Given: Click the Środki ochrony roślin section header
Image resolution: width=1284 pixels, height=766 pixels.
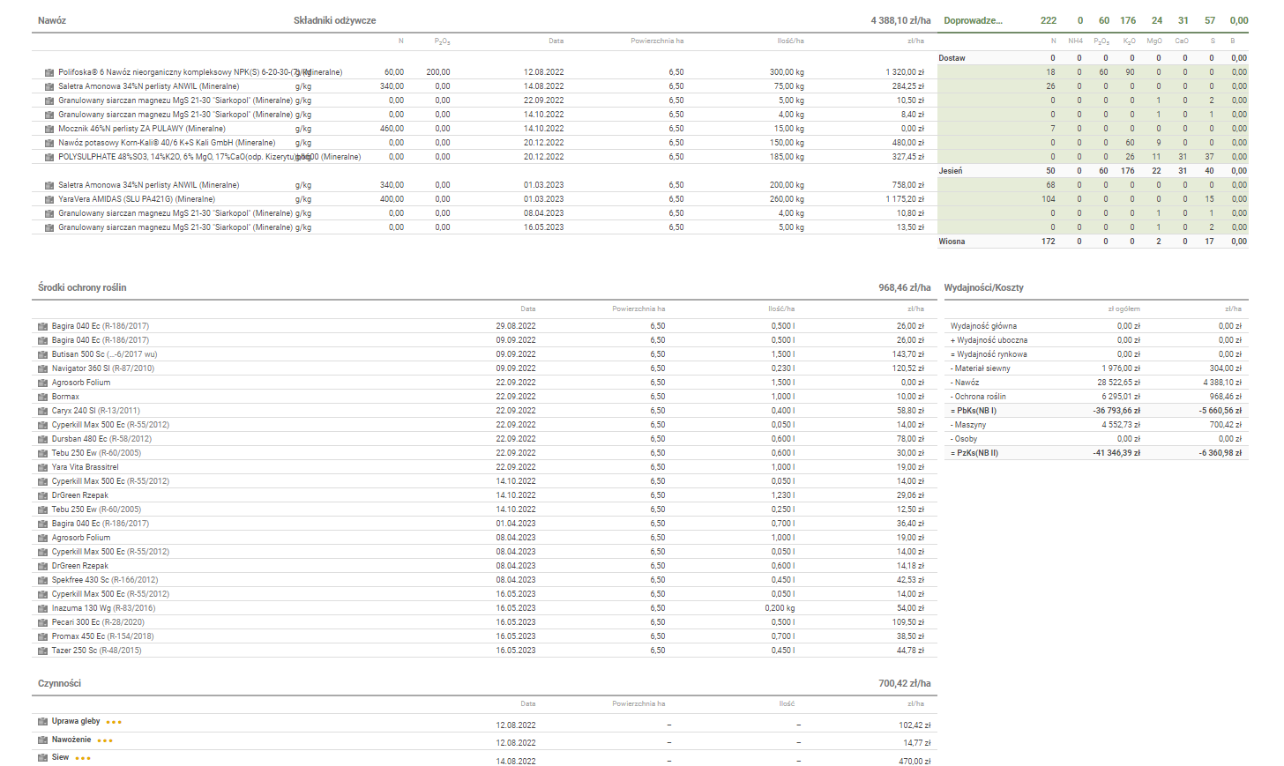Looking at the screenshot, I should click(x=82, y=287).
